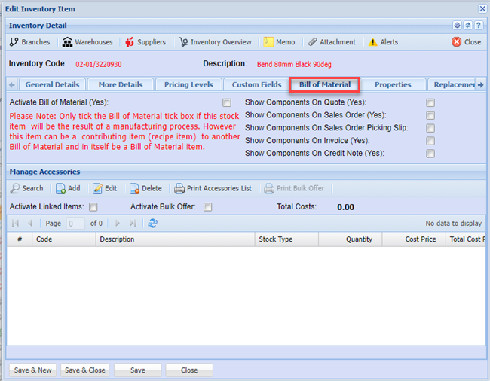The width and height of the screenshot is (490, 381).
Task: Click the Page number input field
Action: [x=75, y=224]
